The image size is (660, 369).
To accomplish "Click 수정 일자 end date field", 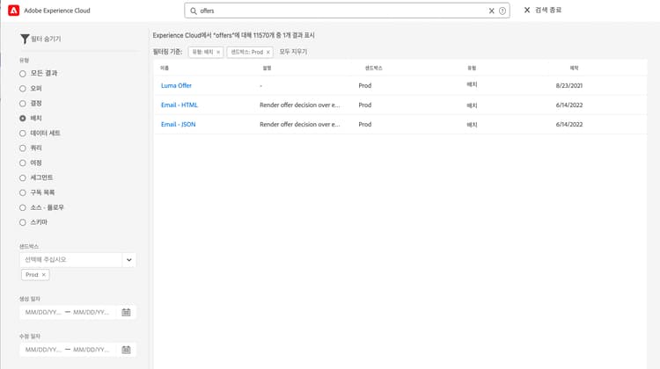I will click(92, 350).
